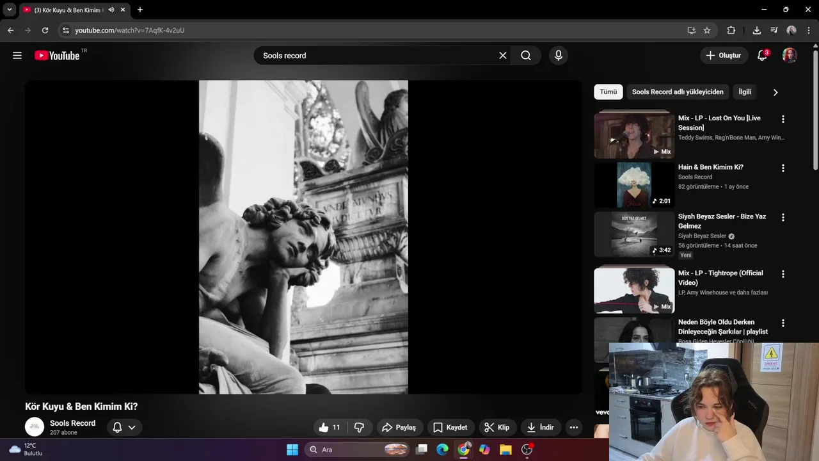Reload the page
This screenshot has width=819, height=461.
[x=45, y=30]
